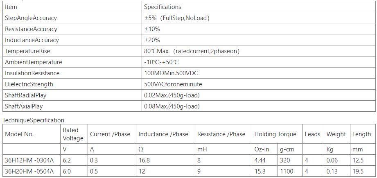The height and width of the screenshot is (178, 377).
Task: Click the ±10% resistance accuracy value
Action: (152, 29)
